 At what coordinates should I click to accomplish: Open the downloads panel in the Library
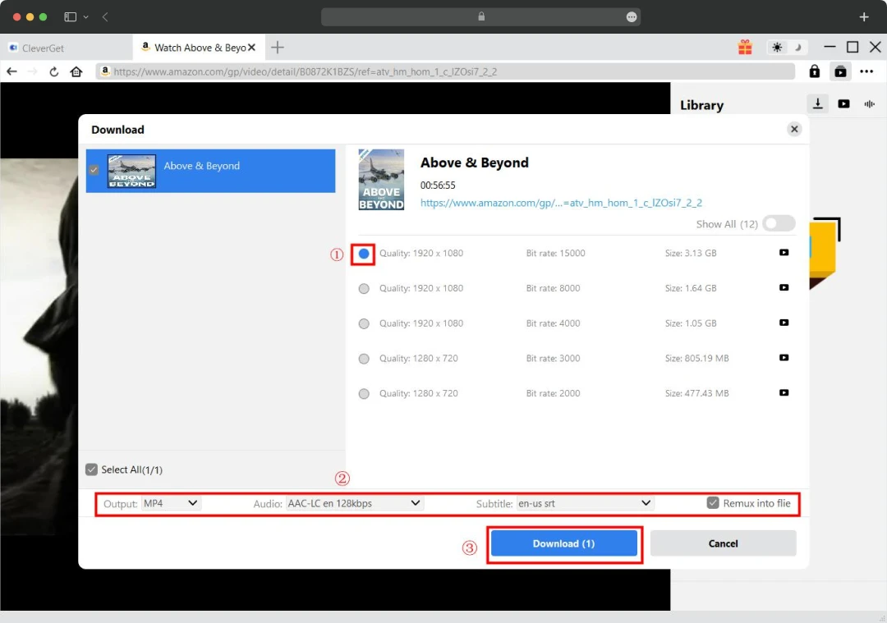818,103
